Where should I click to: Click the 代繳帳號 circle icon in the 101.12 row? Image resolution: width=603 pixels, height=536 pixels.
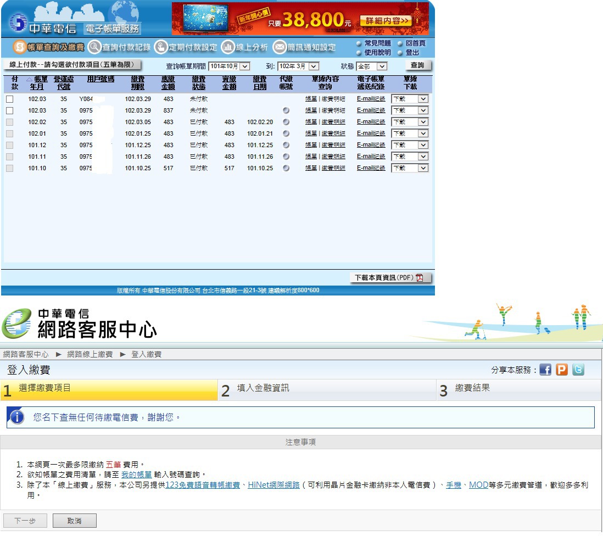286,145
